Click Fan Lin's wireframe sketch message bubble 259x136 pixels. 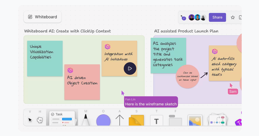[x=151, y=102]
